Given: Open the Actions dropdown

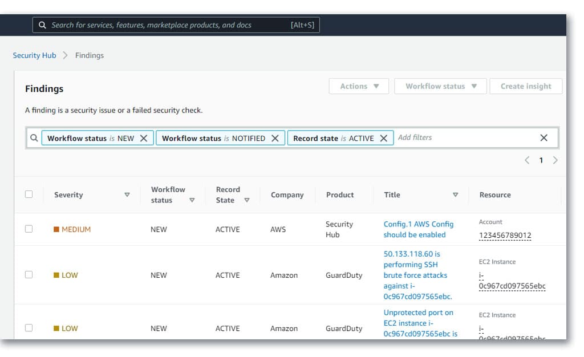Looking at the screenshot, I should point(358,86).
